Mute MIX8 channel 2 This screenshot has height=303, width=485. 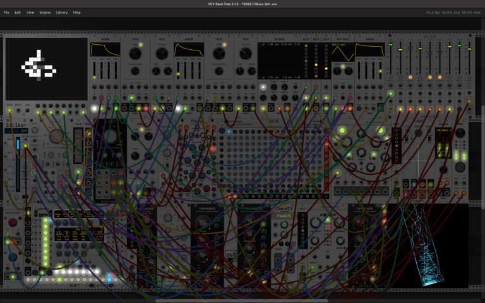400,77
